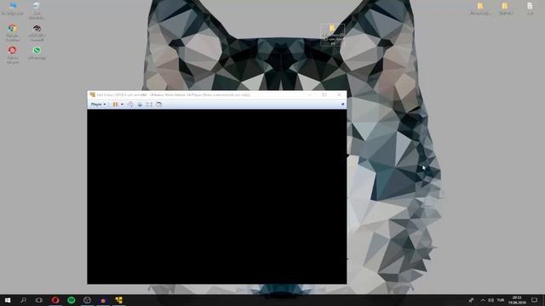Viewport: 545px width, 306px height.
Task: Open the round white icon taskbar app
Action: [87, 300]
